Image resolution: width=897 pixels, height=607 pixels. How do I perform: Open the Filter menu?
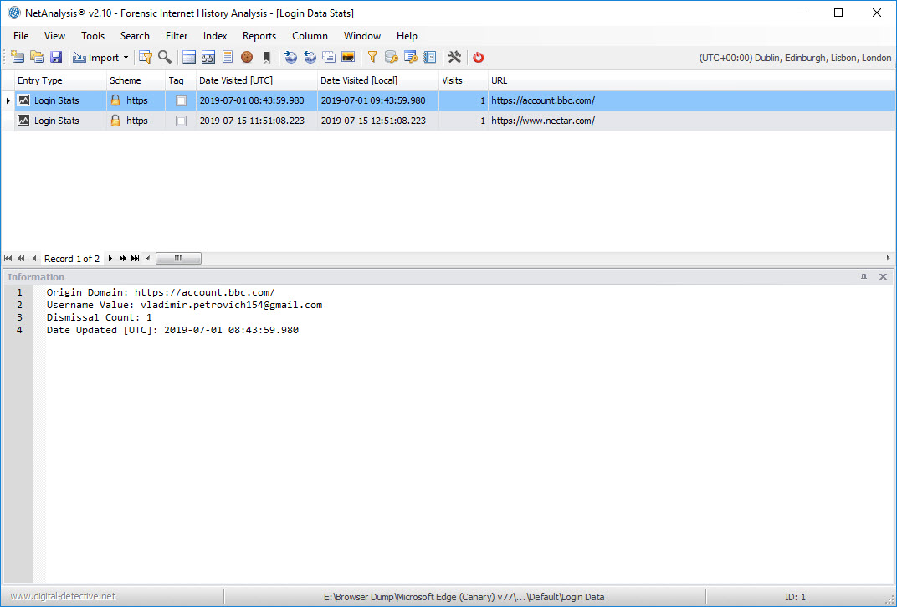click(x=177, y=35)
